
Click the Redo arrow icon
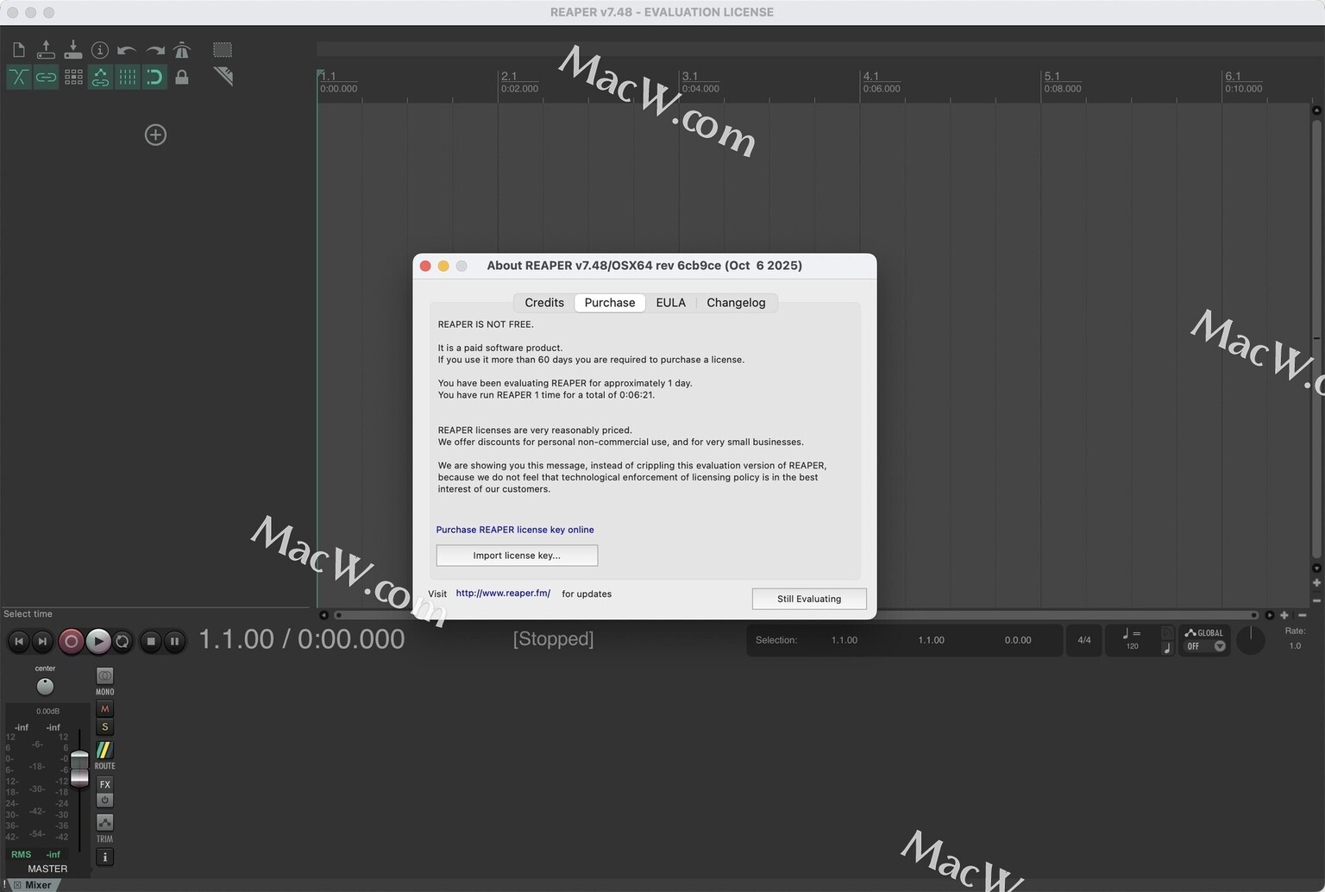point(154,50)
